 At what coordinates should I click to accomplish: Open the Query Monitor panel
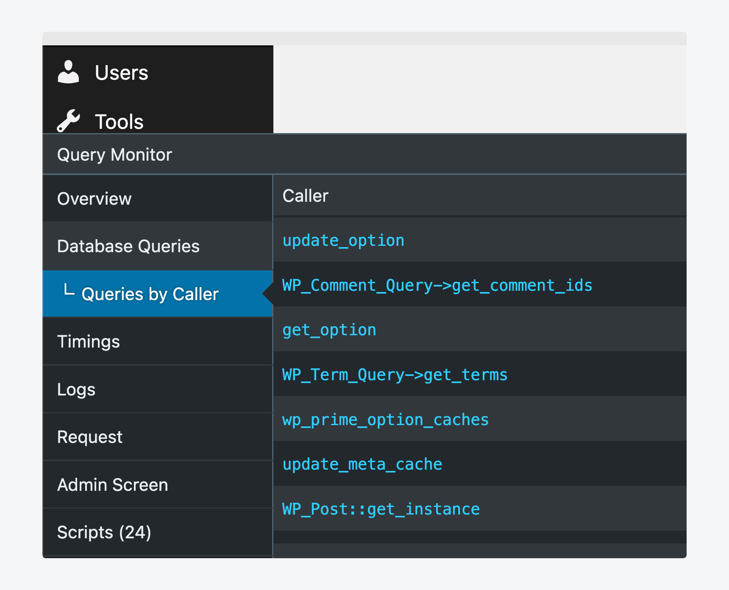click(x=114, y=154)
